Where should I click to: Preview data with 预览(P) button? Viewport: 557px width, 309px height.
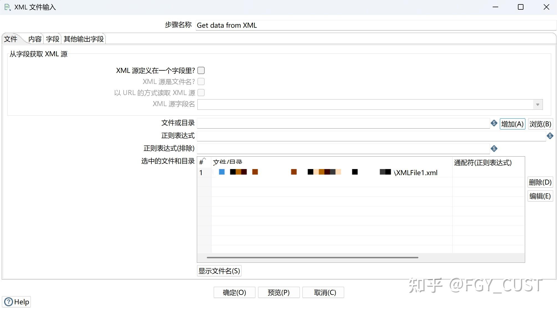pyautogui.click(x=279, y=292)
